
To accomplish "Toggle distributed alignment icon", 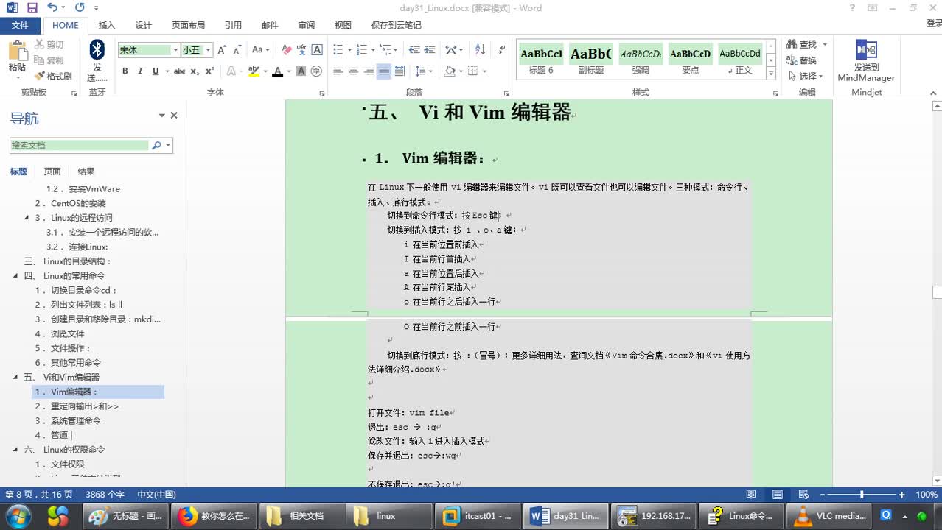I will (x=399, y=71).
